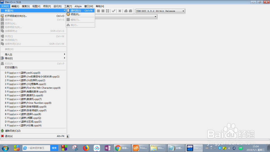Open the 编辑[E] menu

pyautogui.click(x=15, y=6)
